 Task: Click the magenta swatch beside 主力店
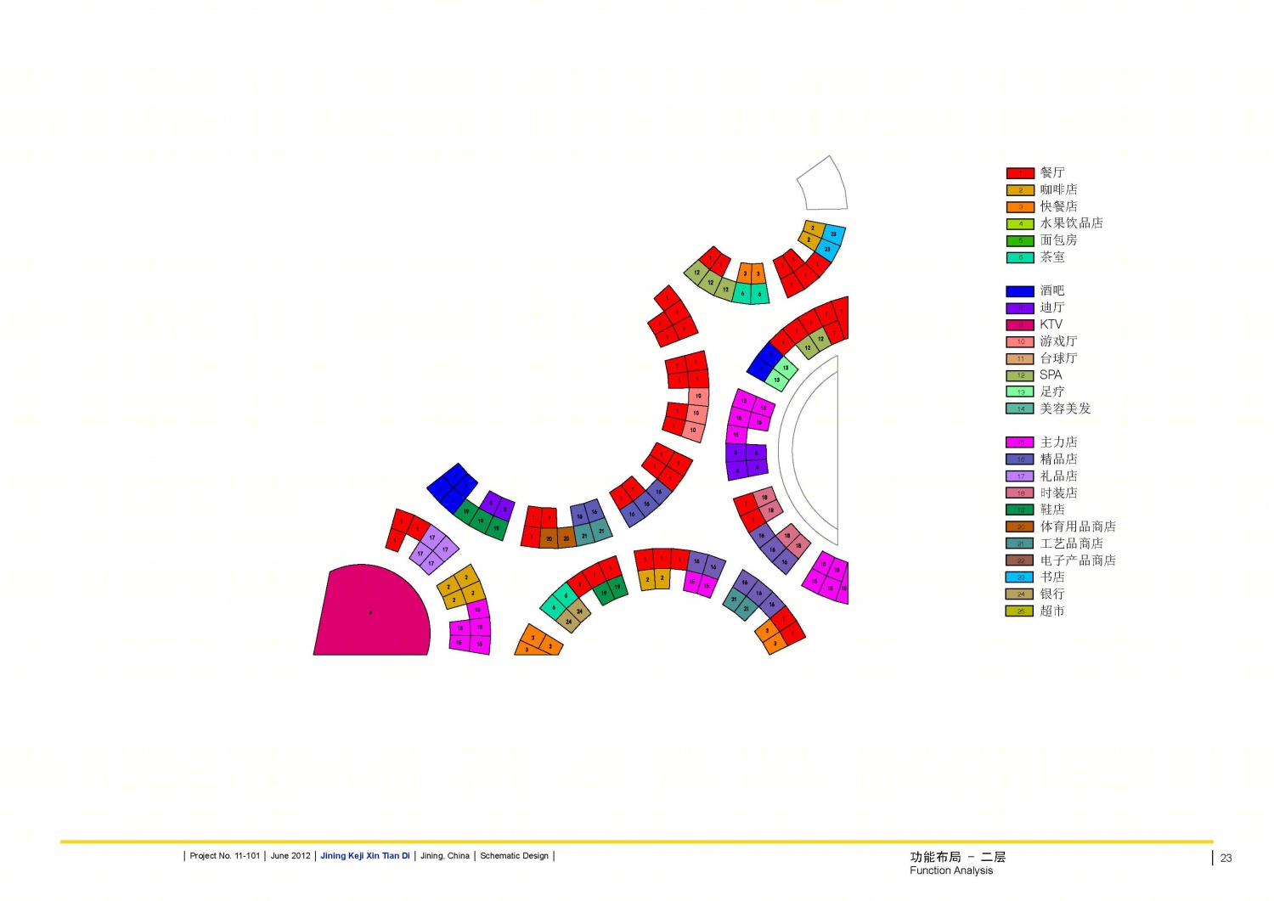pyautogui.click(x=1020, y=442)
